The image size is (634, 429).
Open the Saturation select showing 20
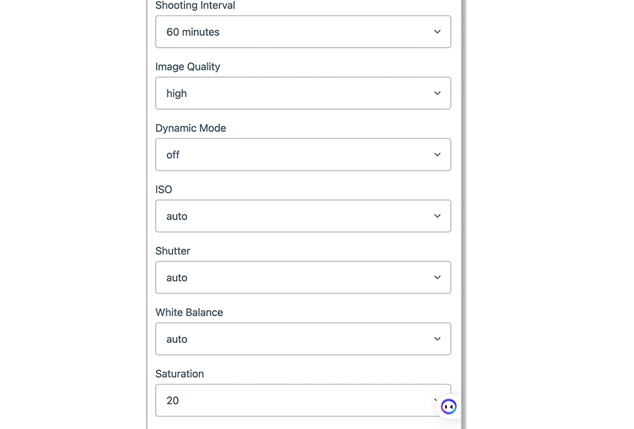click(x=292, y=400)
